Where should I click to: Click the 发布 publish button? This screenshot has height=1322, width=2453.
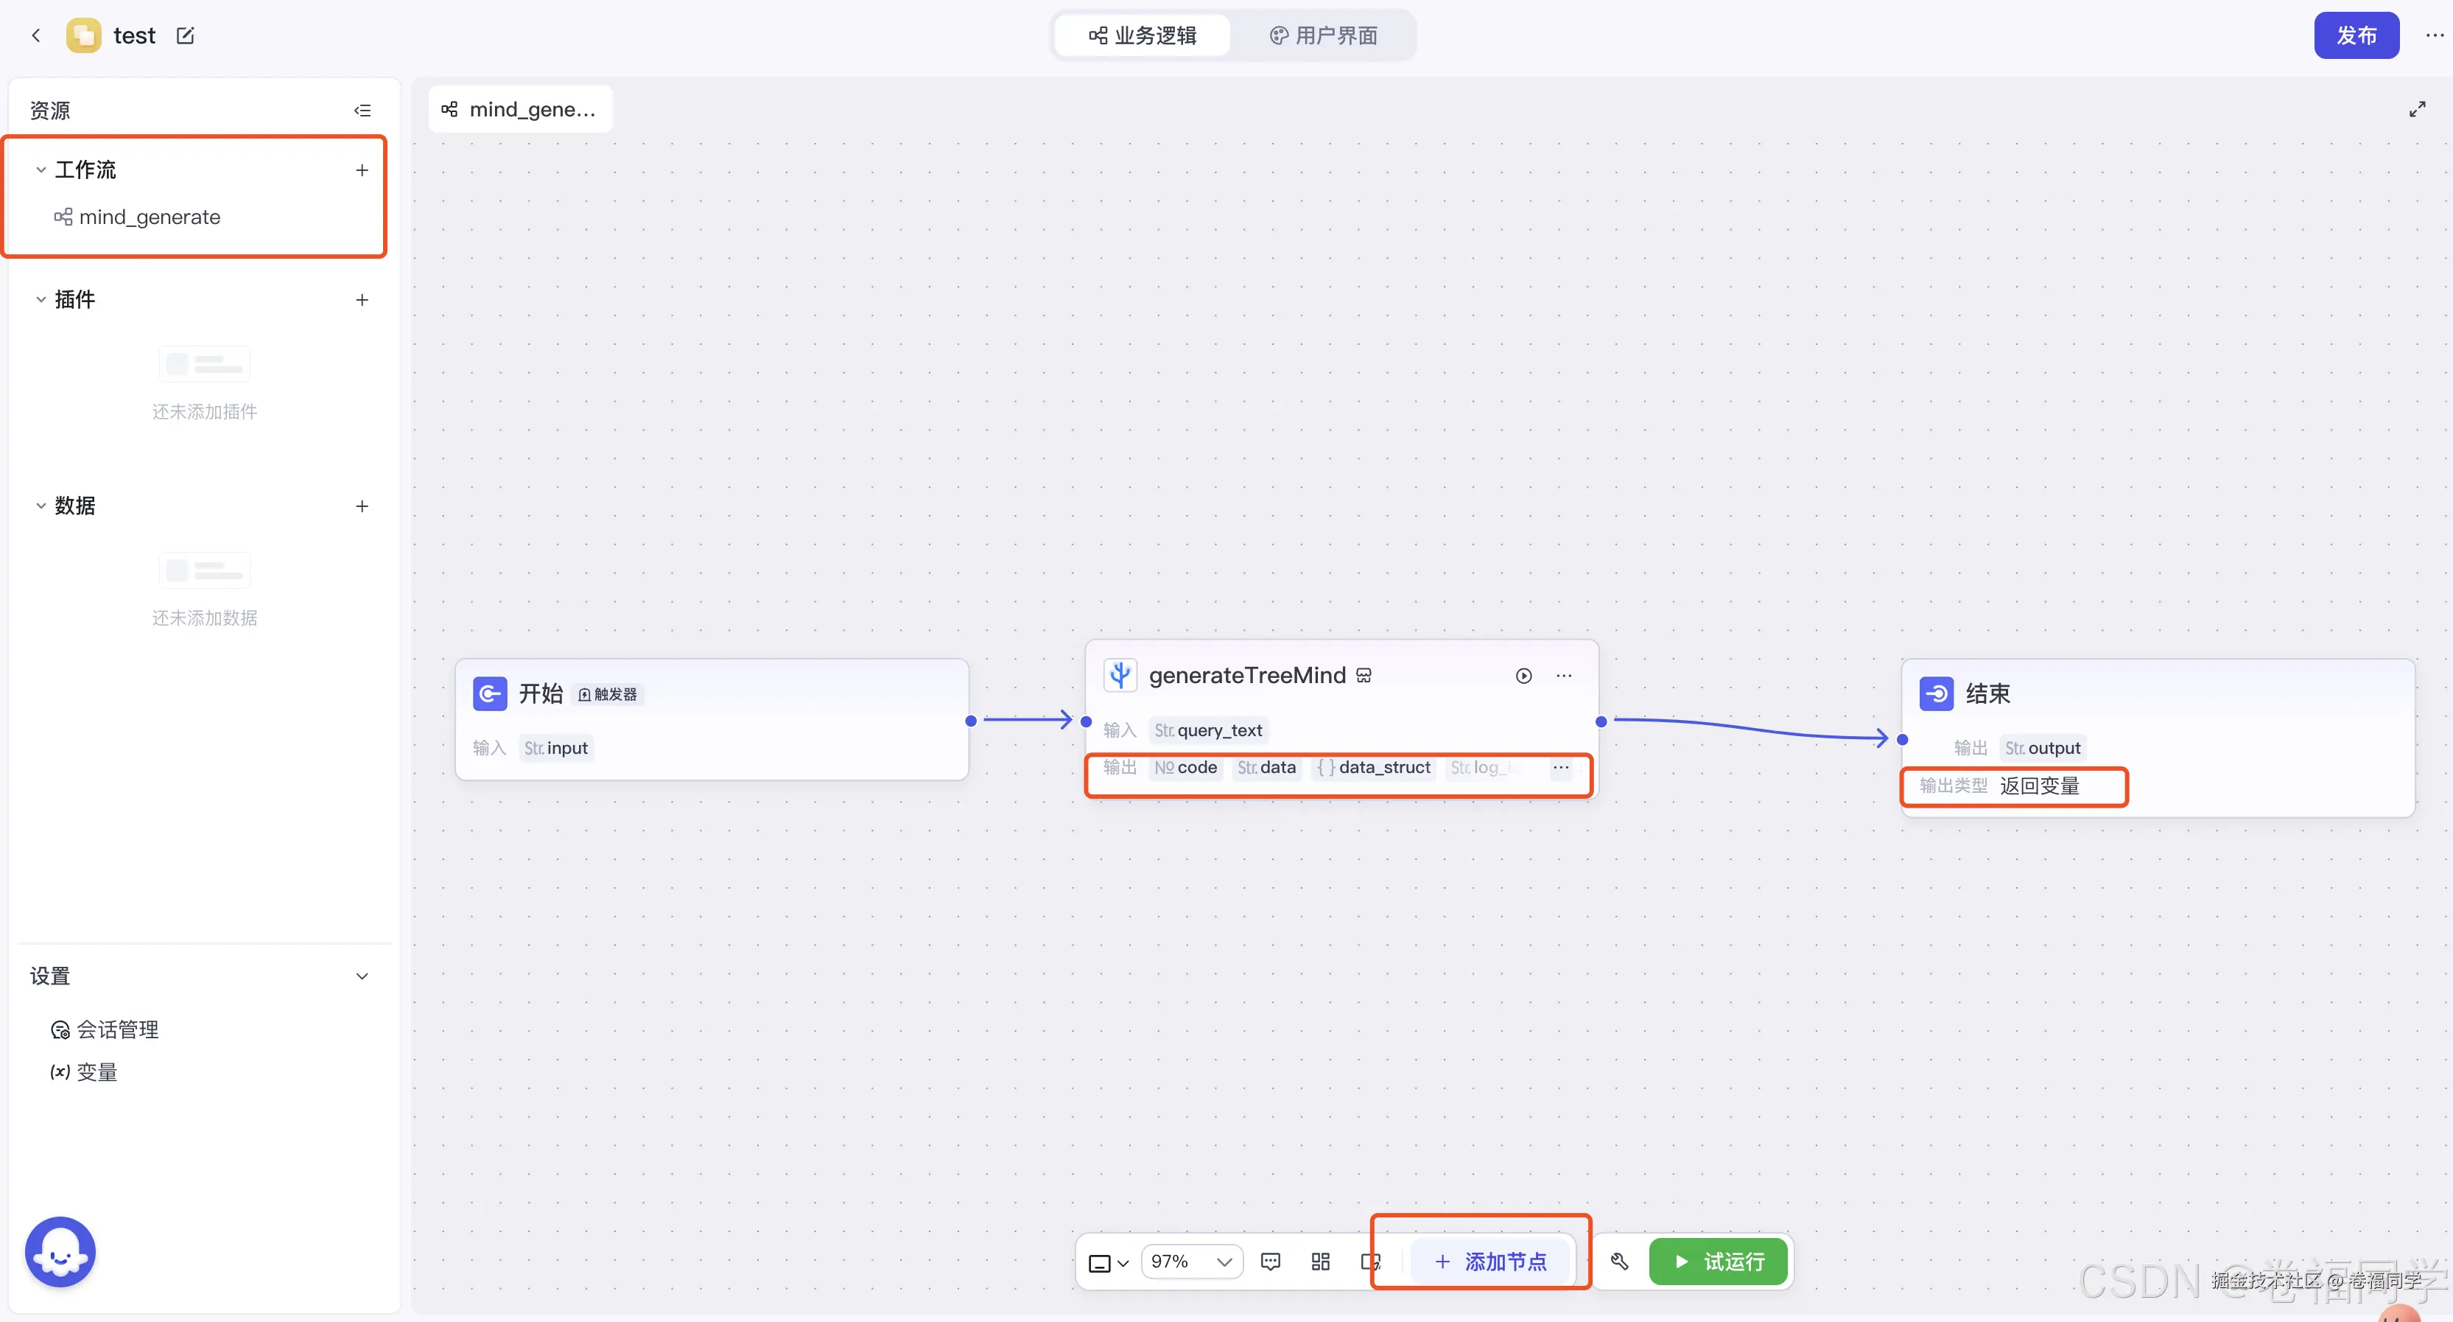pos(2356,36)
